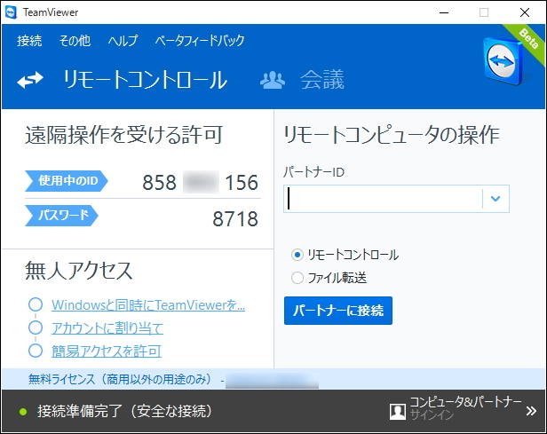Minimize the TeamViewer window

click(x=444, y=12)
